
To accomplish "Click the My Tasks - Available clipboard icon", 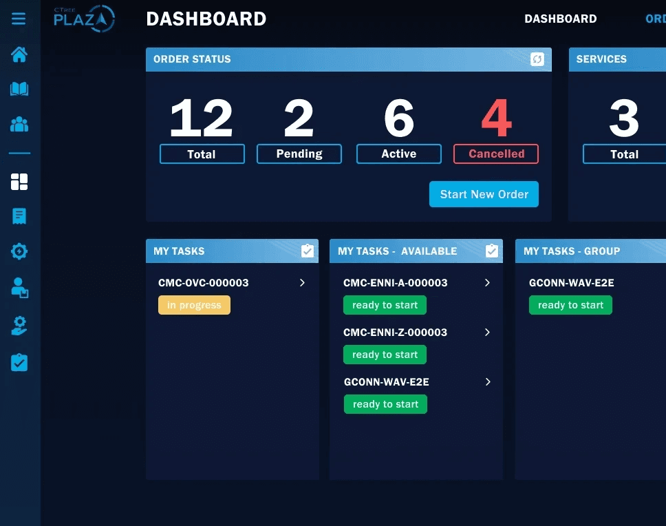I will coord(492,251).
